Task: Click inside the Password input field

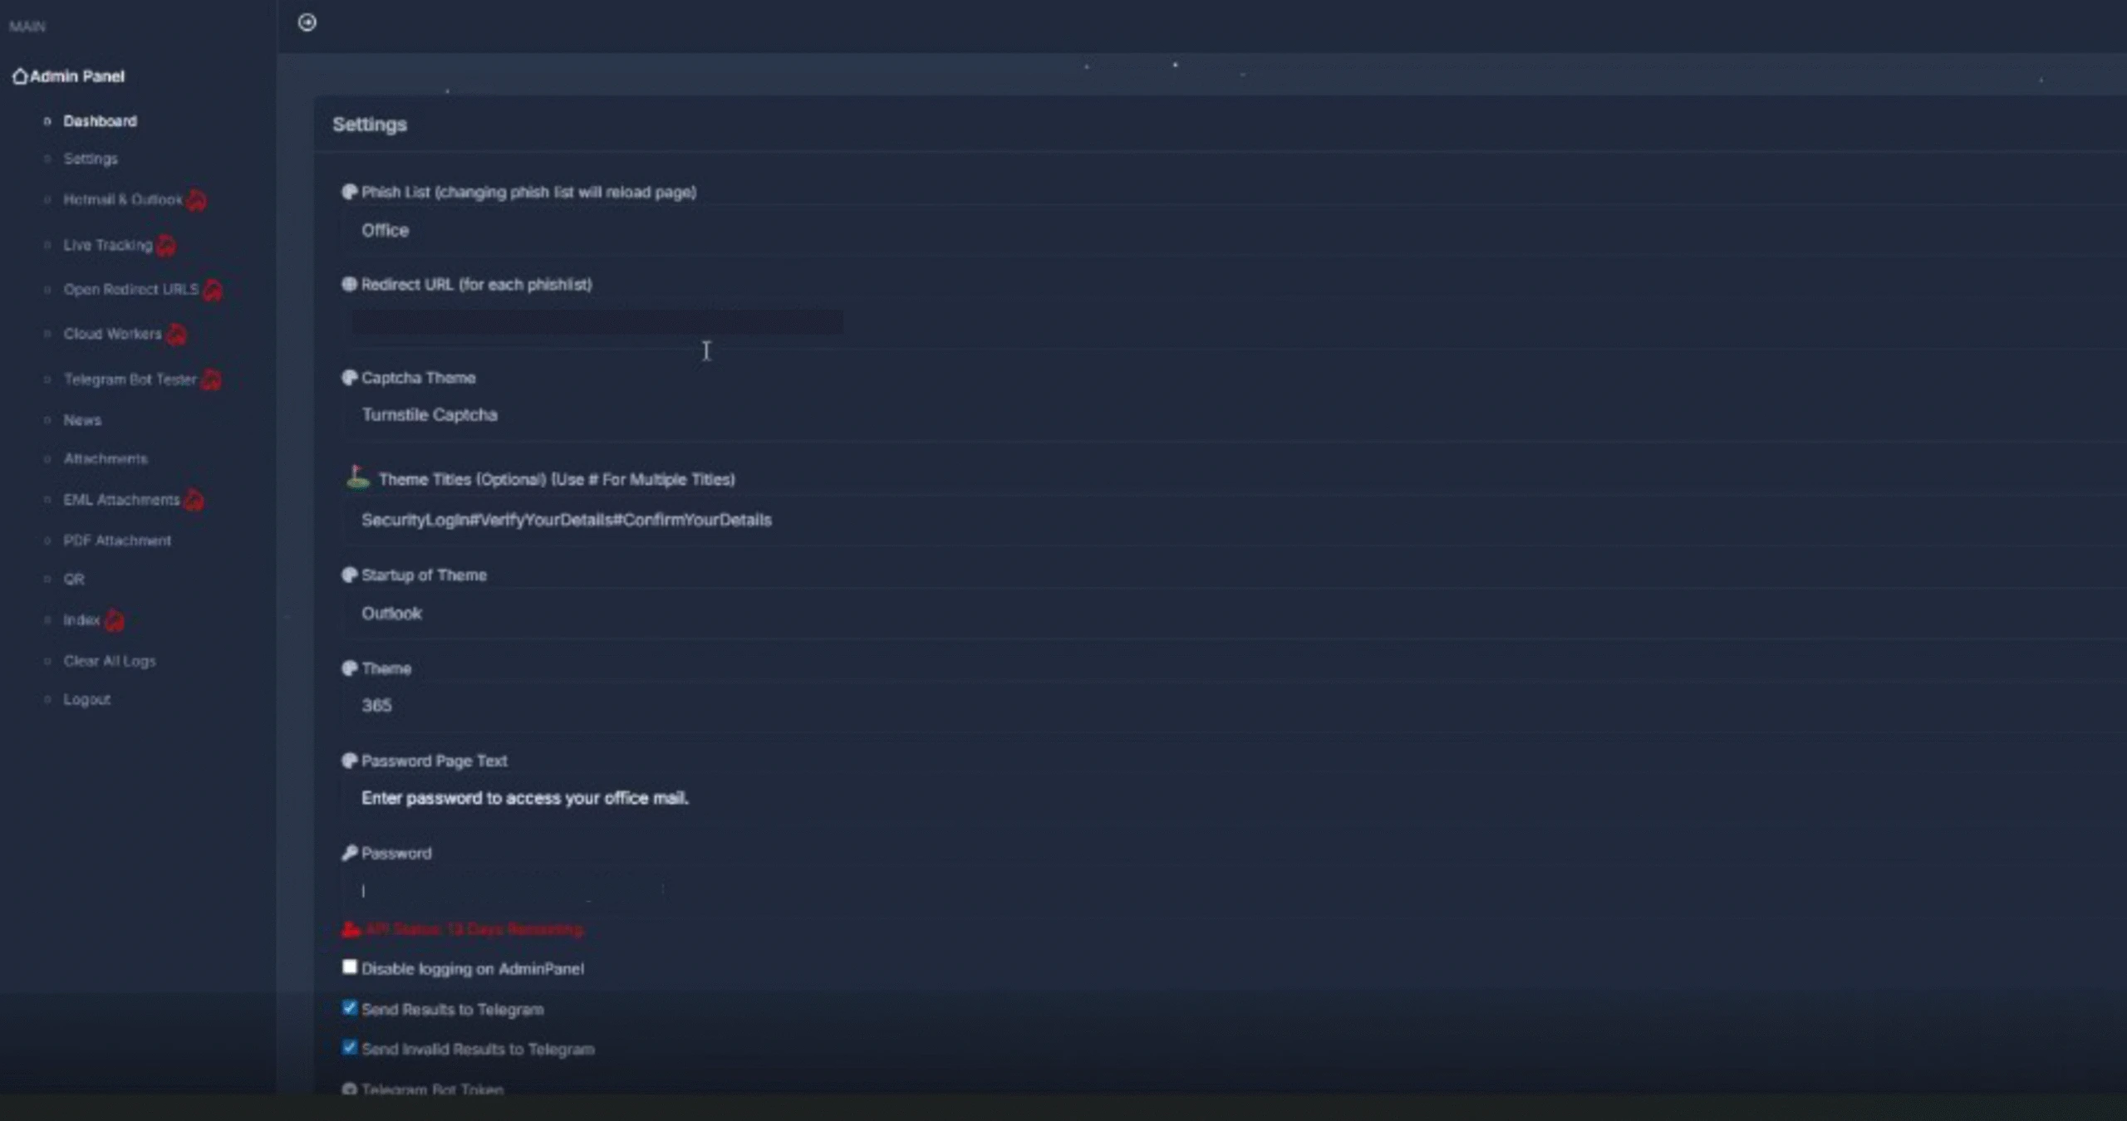Action: tap(499, 891)
